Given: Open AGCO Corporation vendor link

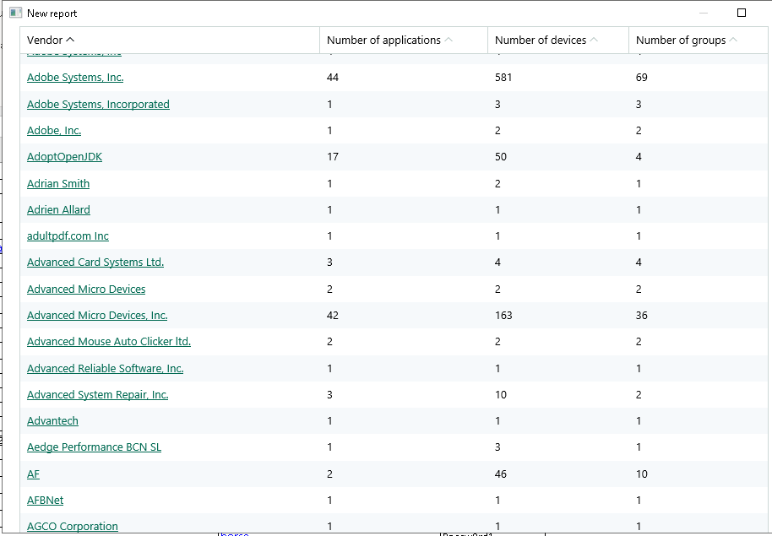Looking at the screenshot, I should coord(73,526).
